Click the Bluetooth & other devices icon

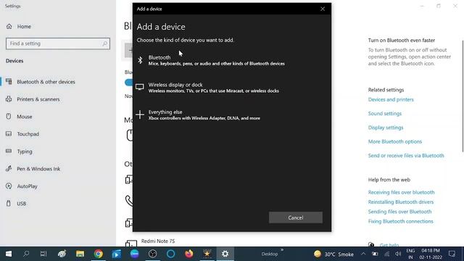pyautogui.click(x=9, y=81)
